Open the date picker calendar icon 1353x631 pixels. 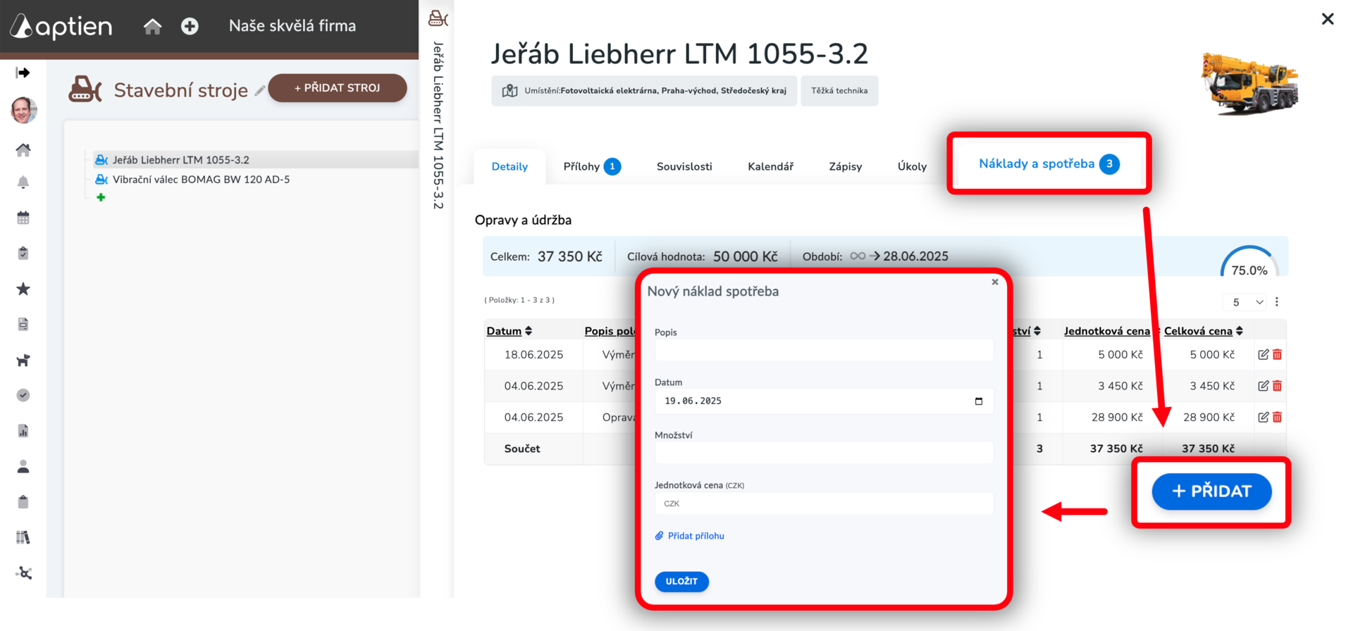point(979,401)
